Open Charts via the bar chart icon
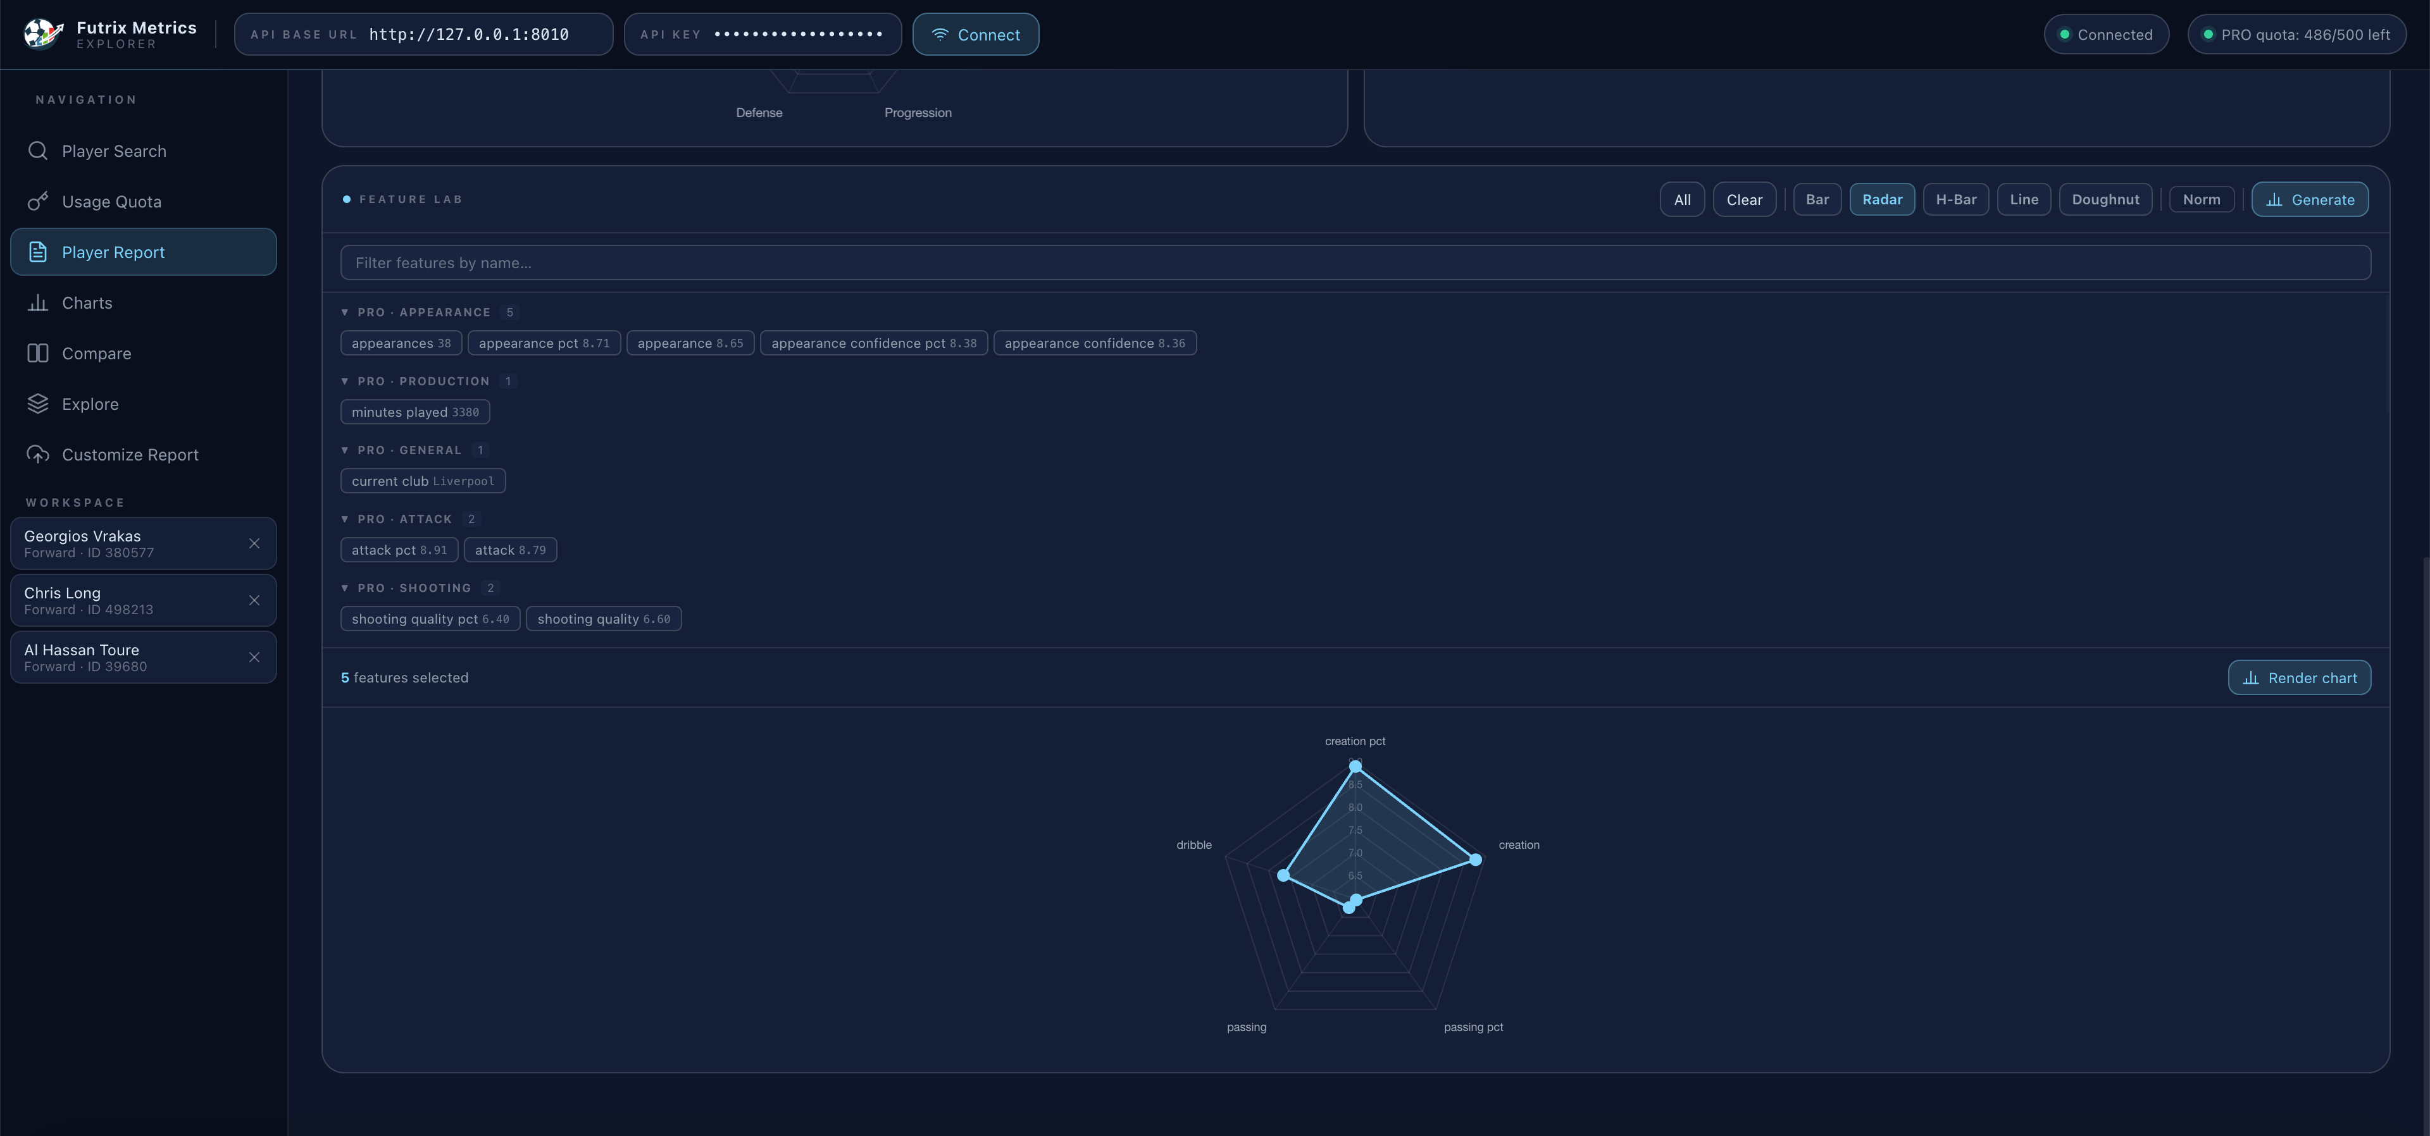This screenshot has width=2430, height=1136. click(x=38, y=302)
